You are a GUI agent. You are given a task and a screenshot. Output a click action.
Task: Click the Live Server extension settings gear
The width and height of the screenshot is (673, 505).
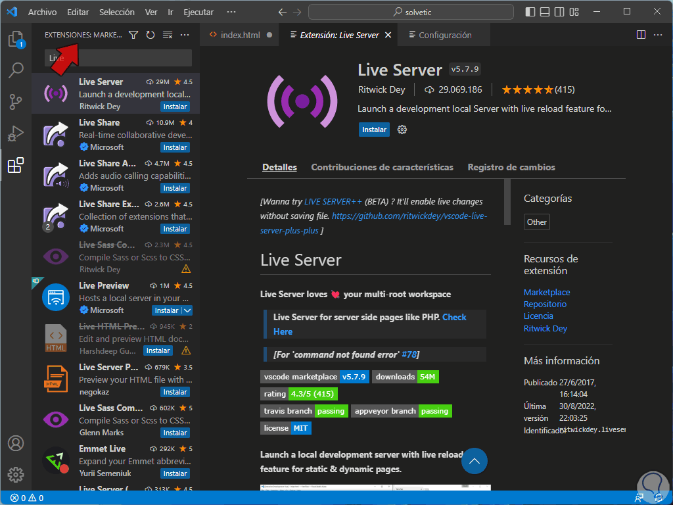pos(402,130)
